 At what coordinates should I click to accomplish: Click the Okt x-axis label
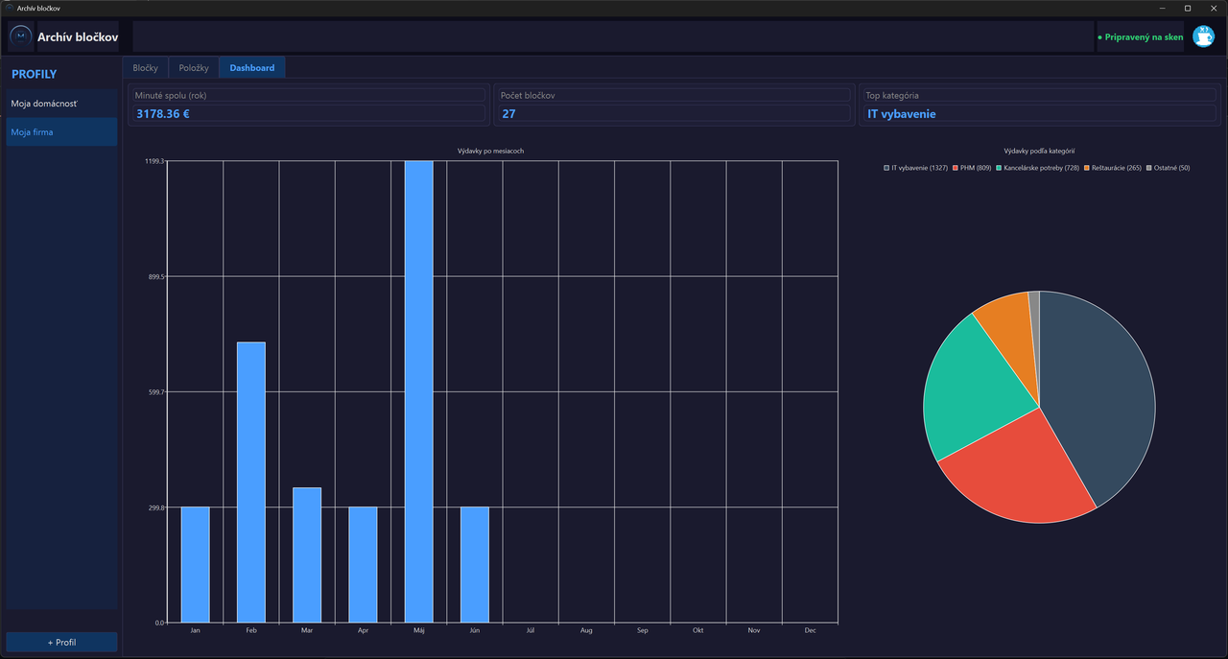click(x=698, y=630)
